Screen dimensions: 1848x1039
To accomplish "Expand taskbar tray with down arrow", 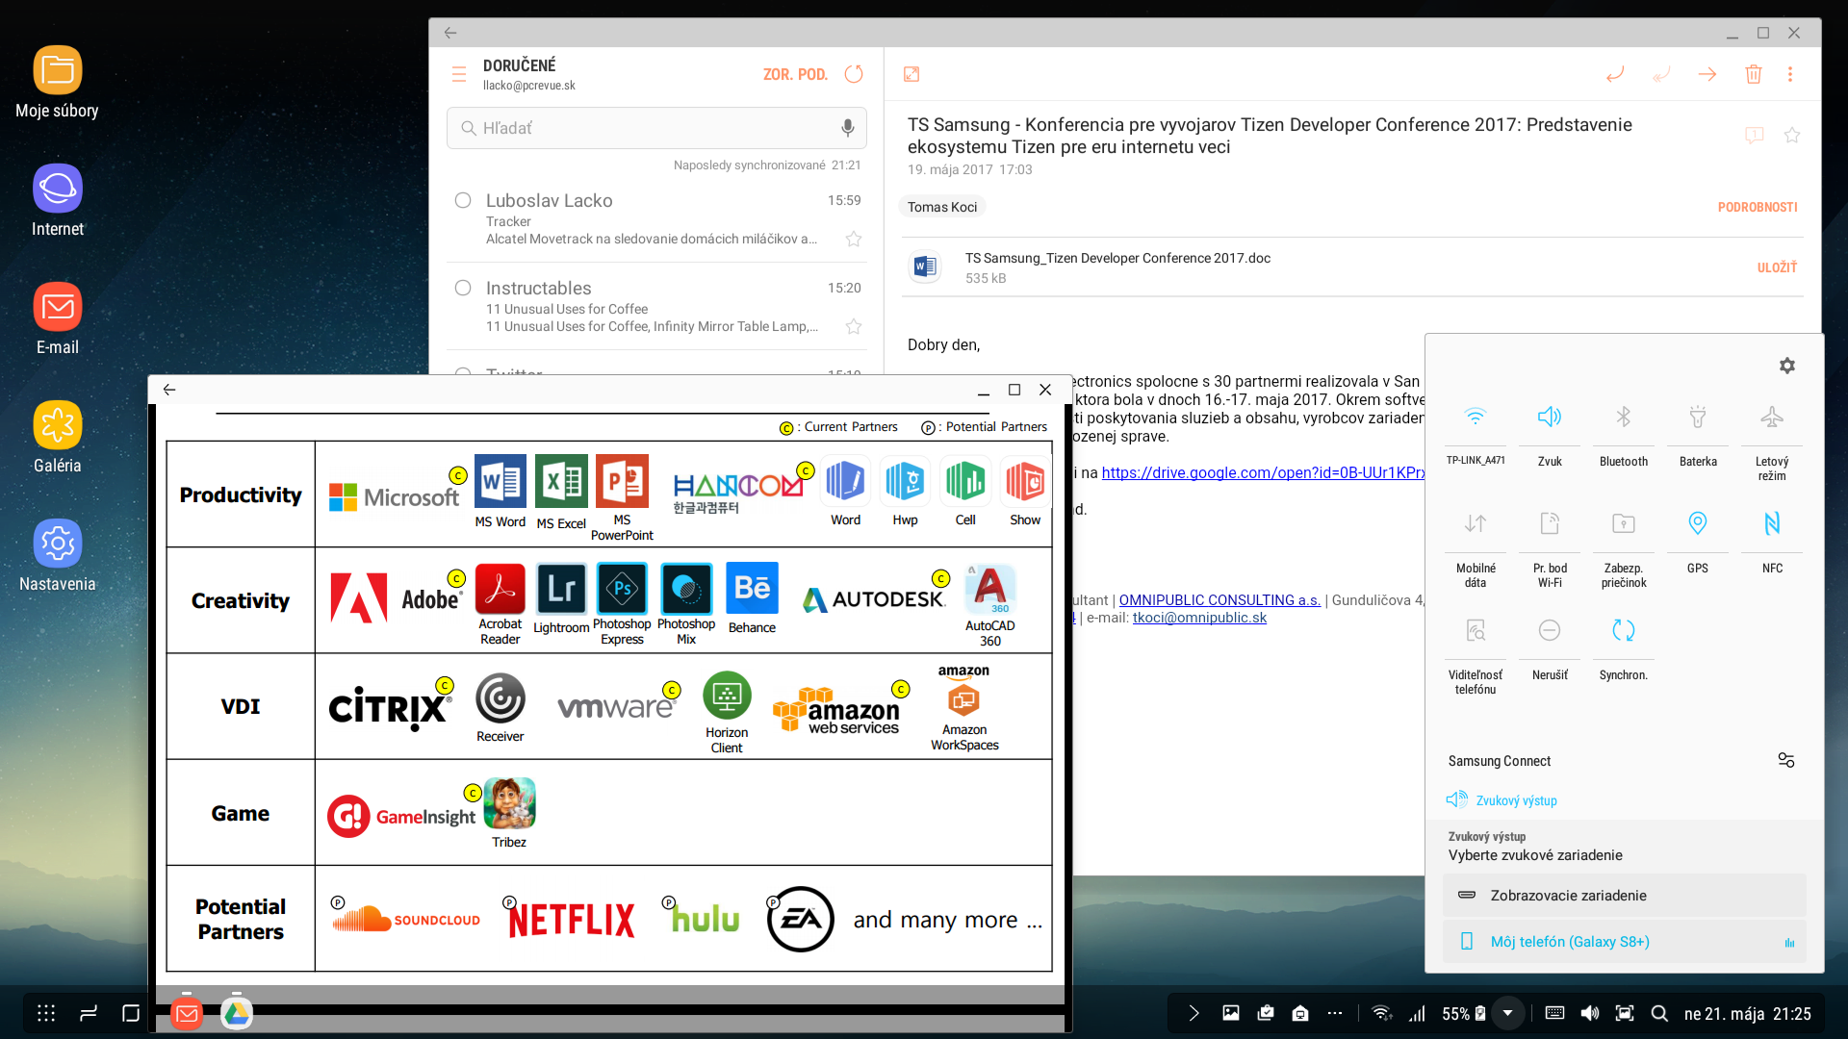I will point(1507,1013).
